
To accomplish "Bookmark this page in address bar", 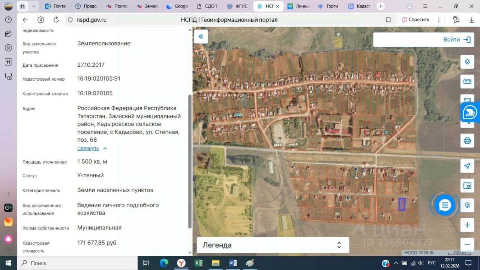I will point(388,20).
